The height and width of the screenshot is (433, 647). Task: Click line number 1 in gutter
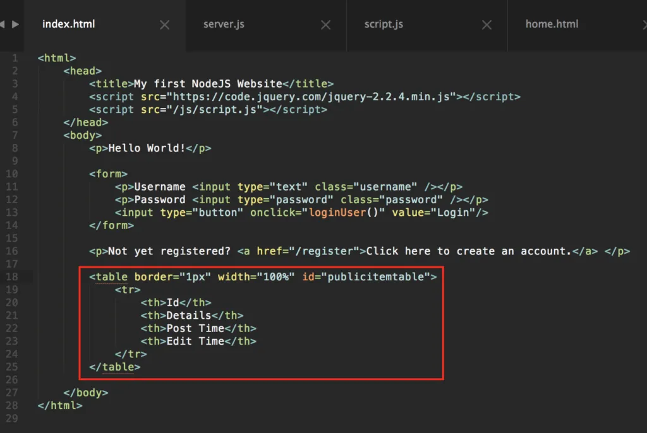click(15, 58)
